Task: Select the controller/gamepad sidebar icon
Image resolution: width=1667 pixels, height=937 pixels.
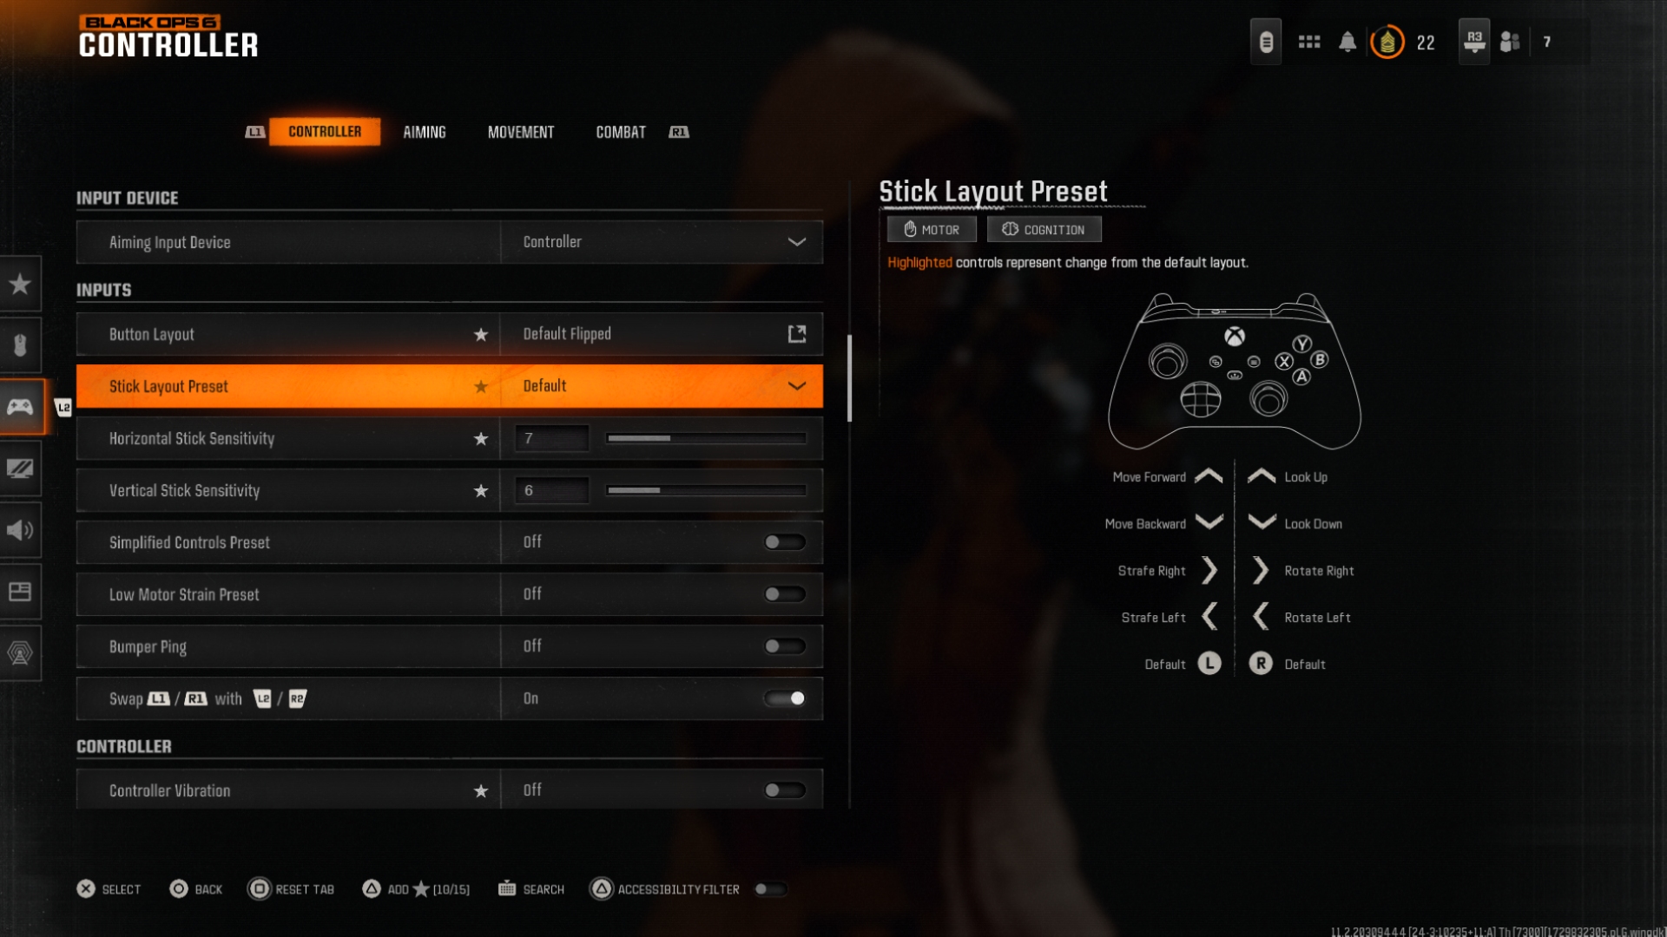Action: 19,407
